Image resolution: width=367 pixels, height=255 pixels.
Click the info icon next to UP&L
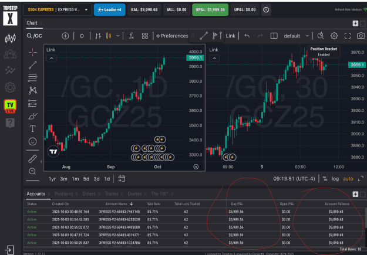point(266,10)
